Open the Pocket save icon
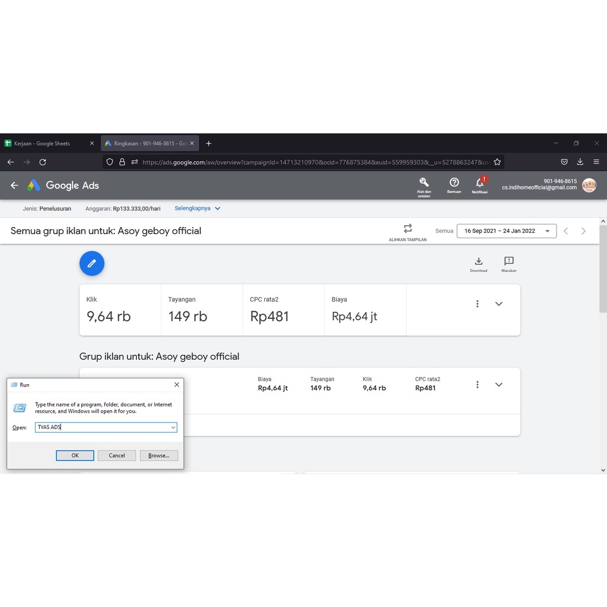Image resolution: width=607 pixels, height=607 pixels. tap(564, 162)
